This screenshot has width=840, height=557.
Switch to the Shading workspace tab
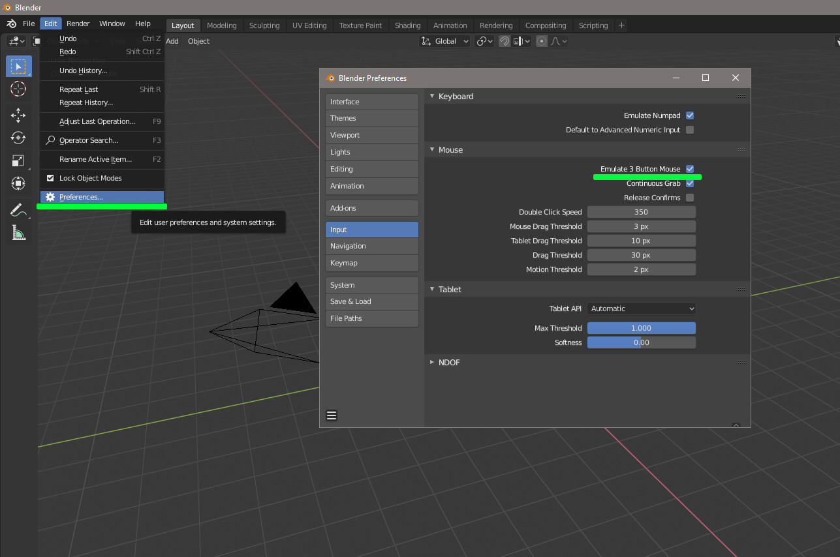[407, 25]
